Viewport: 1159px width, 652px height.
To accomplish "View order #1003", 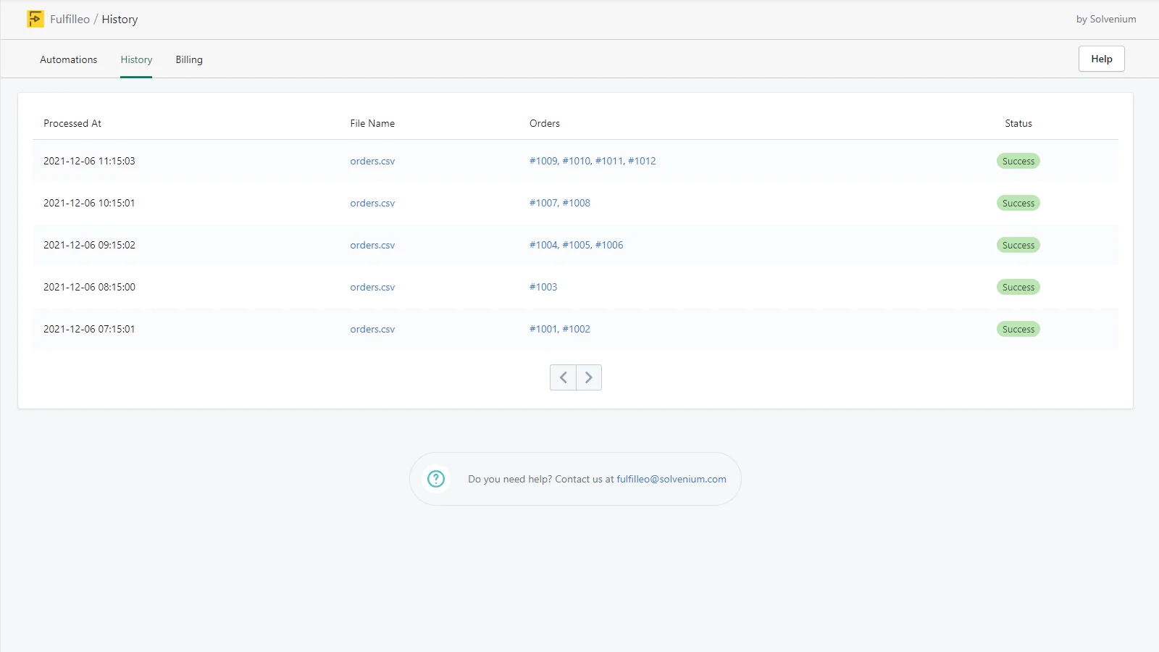I will point(543,287).
